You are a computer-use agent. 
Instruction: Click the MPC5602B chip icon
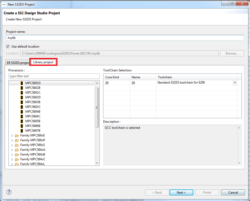(x=22, y=88)
